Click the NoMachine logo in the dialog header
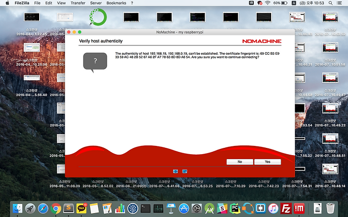Viewport: 348px width, 217px height. click(261, 41)
